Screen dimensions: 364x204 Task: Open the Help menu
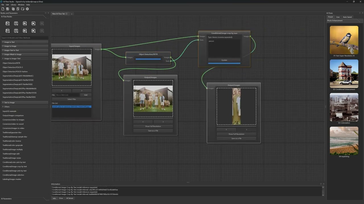point(28,5)
